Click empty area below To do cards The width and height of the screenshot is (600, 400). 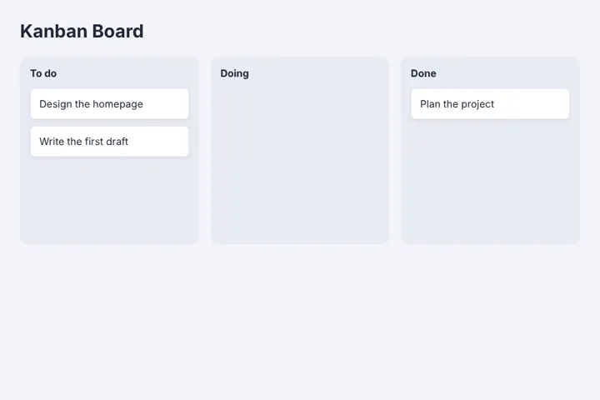[x=109, y=199]
